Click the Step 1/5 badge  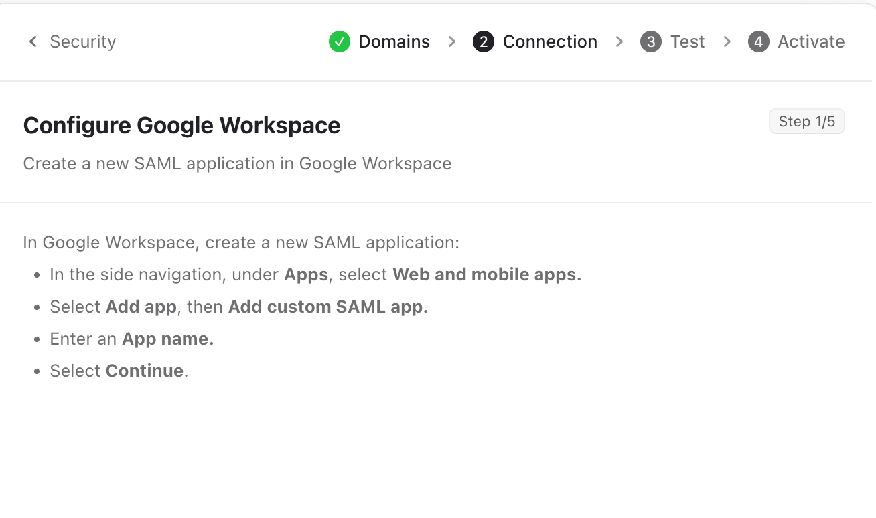pos(807,121)
